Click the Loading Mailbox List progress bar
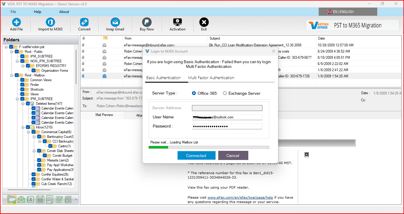Image resolution: width=404 pixels, height=214 pixels. tap(209, 147)
